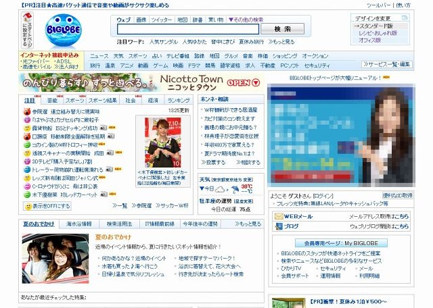Viewport: 433px width, 308px height.
Task: Click the ツールバー link at top
Action: (x=378, y=5)
